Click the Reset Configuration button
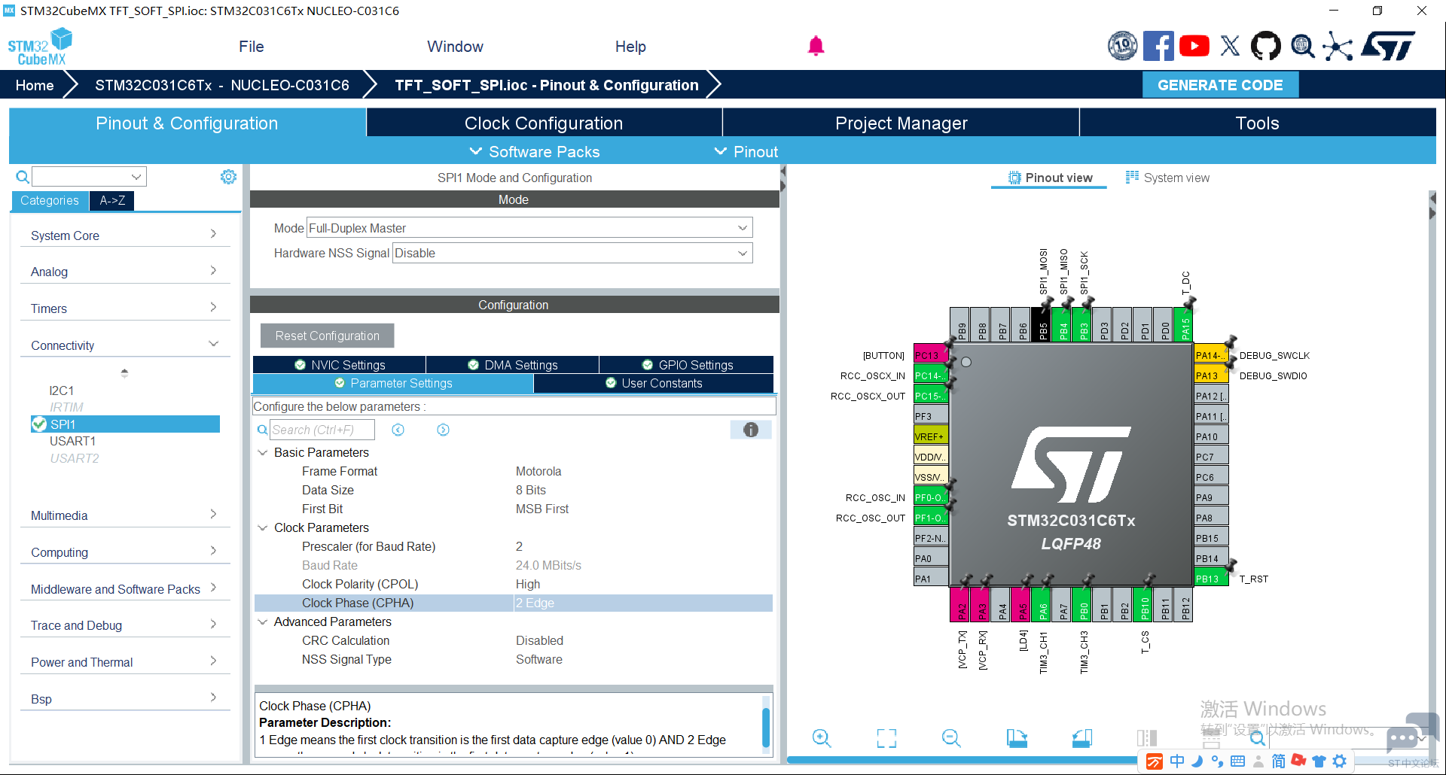Image resolution: width=1446 pixels, height=775 pixels. pyautogui.click(x=327, y=336)
